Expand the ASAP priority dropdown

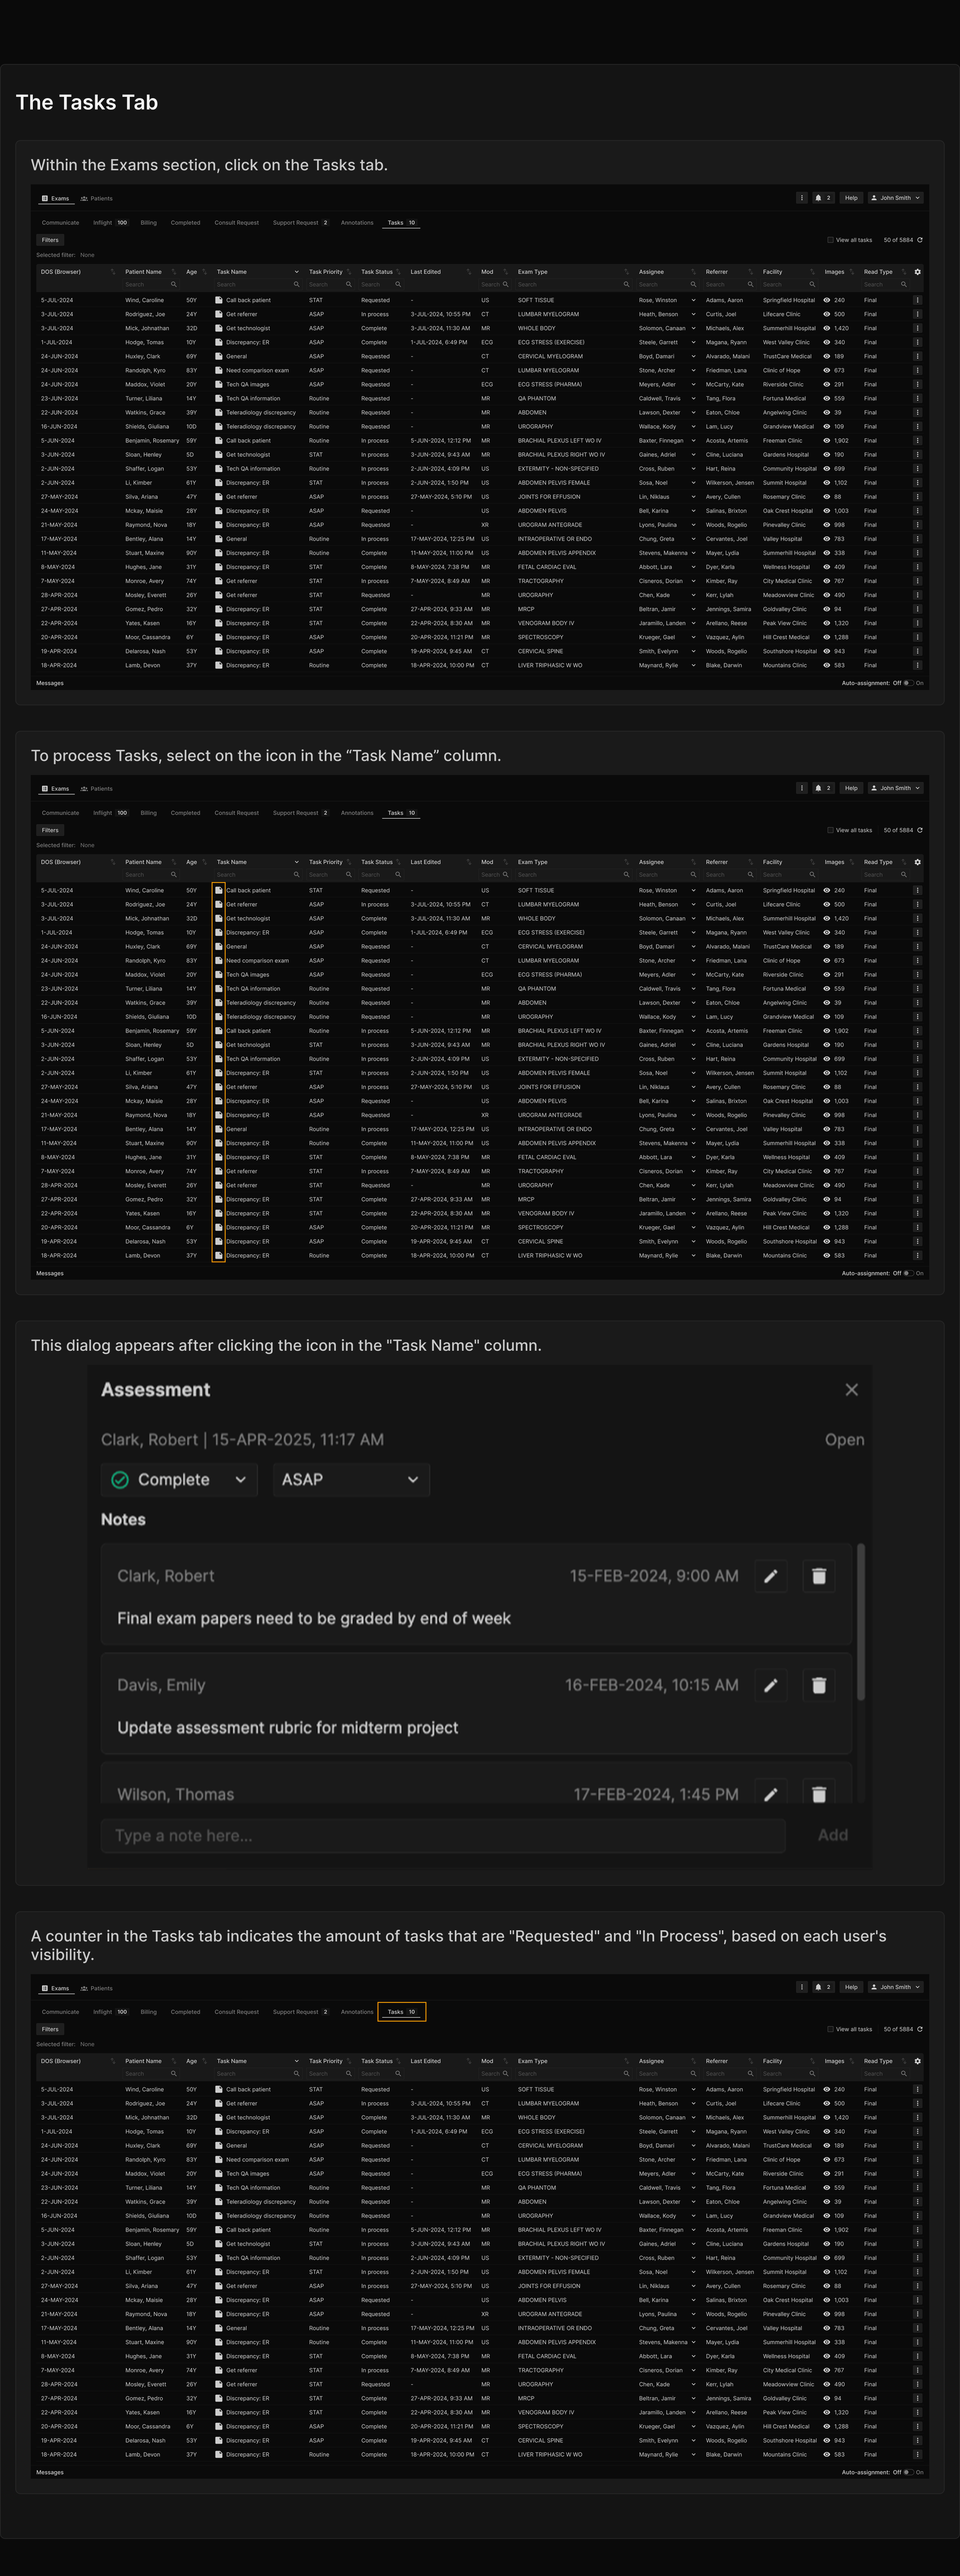tap(351, 1480)
